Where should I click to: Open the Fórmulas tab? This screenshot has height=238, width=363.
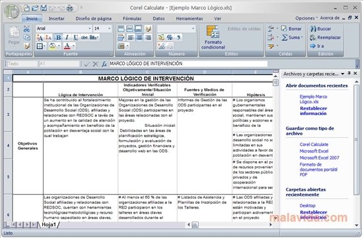click(132, 18)
